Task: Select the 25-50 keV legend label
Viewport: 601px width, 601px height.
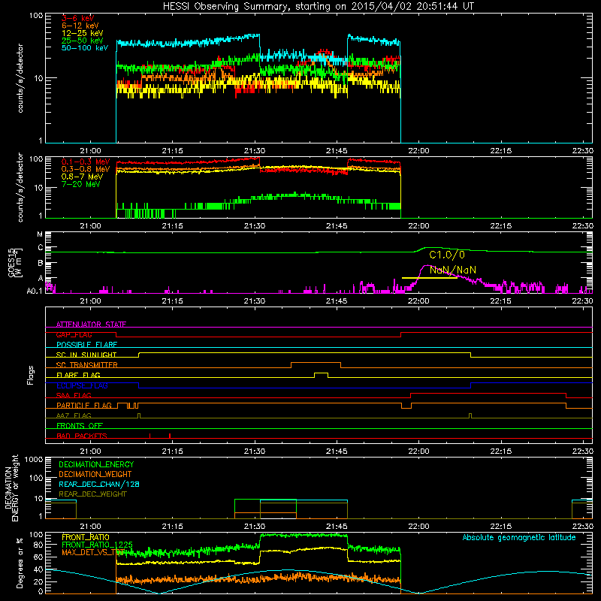Action: pyautogui.click(x=83, y=41)
